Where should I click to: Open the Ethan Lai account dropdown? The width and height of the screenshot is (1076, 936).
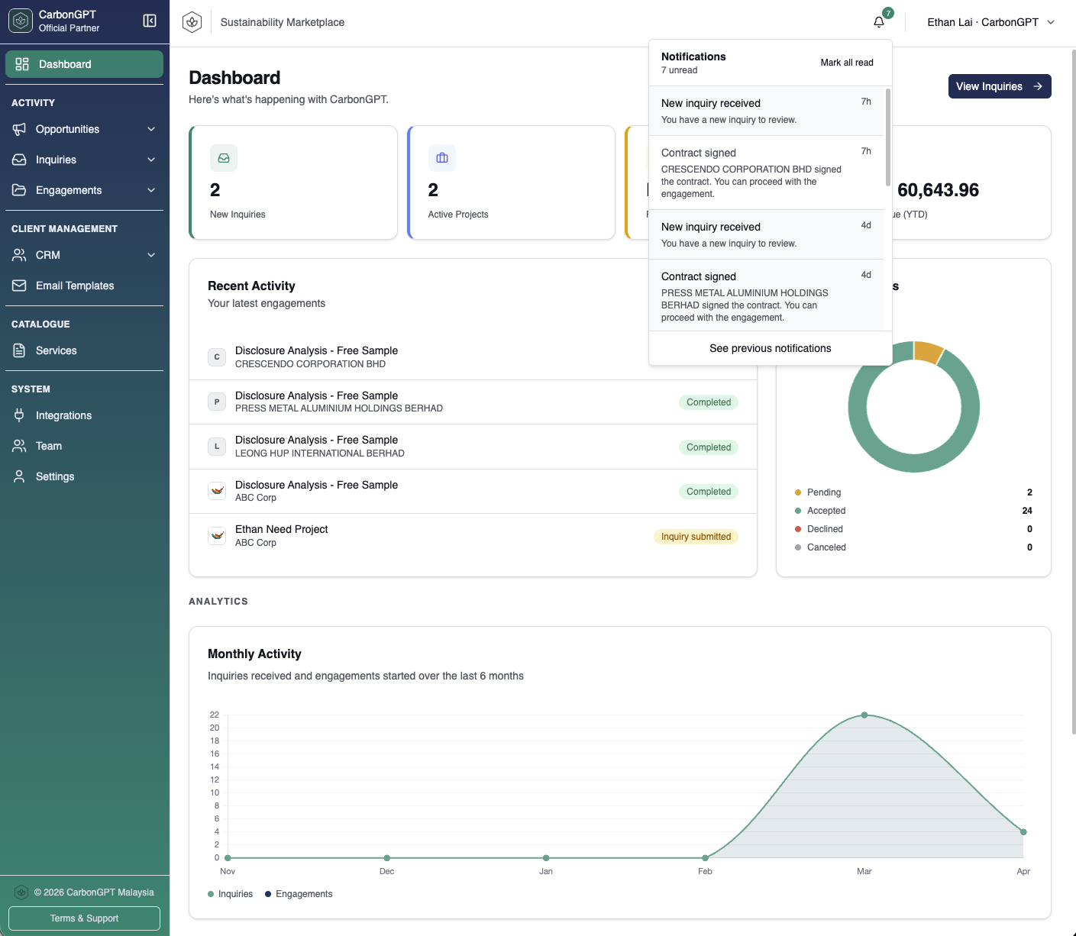point(990,22)
